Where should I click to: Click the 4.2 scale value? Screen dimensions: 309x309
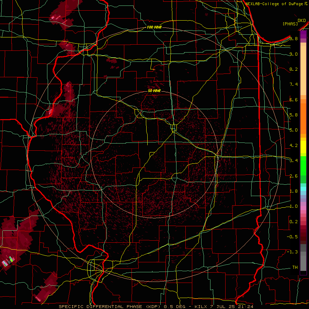[x=294, y=146]
